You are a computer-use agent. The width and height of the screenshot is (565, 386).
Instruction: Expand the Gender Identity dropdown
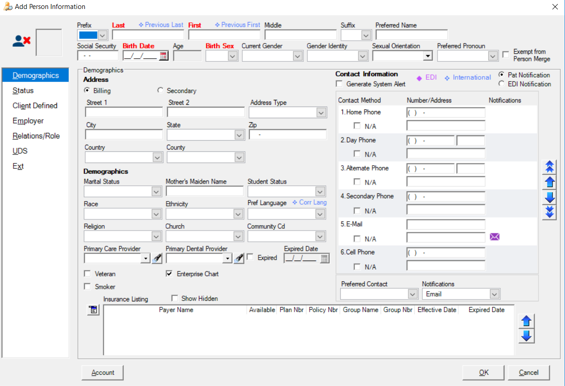point(363,56)
